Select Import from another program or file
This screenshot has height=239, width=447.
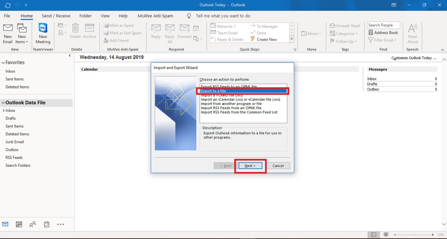coord(231,104)
